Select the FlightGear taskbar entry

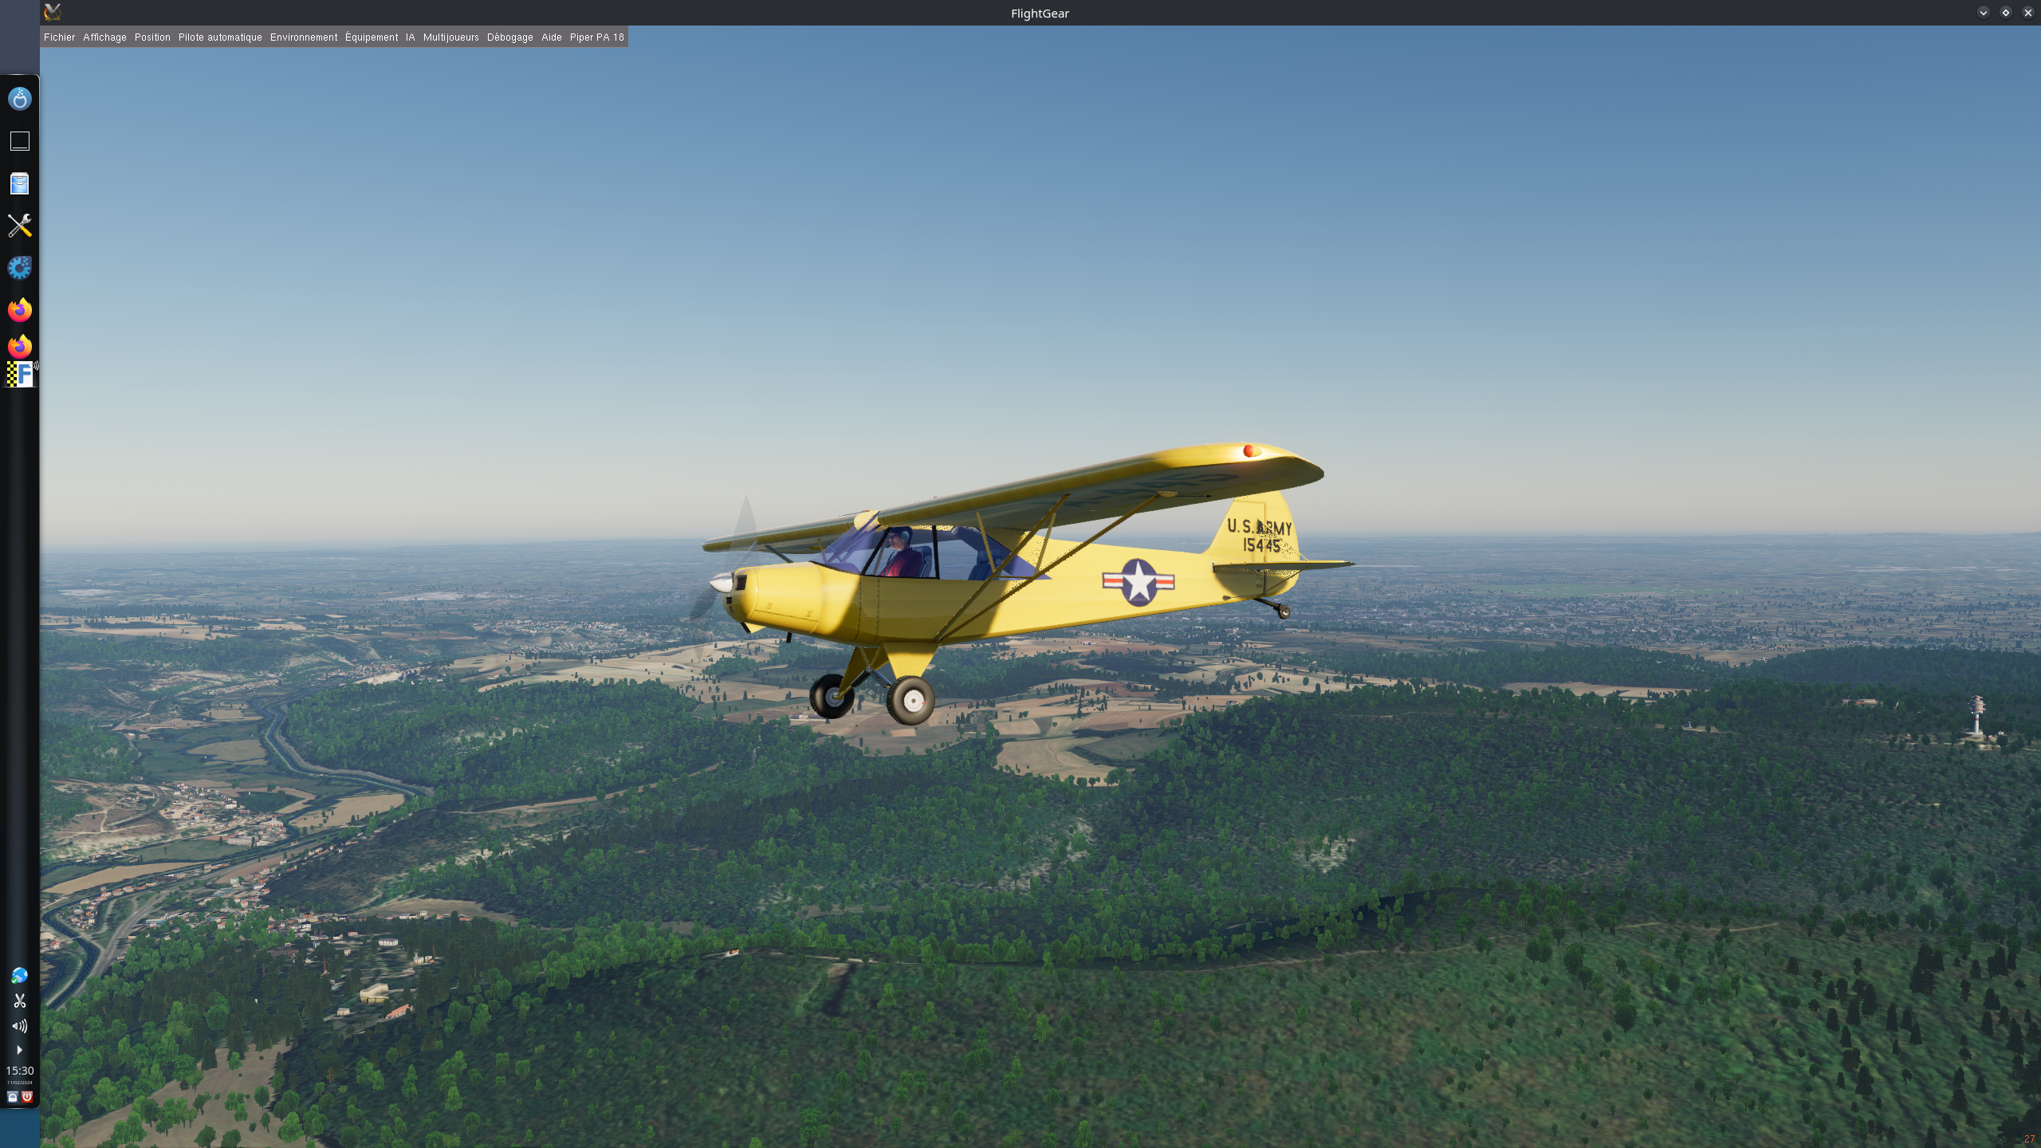[x=21, y=374]
